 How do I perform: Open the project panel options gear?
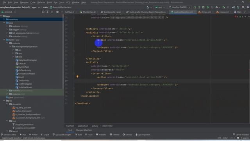pos(57,12)
